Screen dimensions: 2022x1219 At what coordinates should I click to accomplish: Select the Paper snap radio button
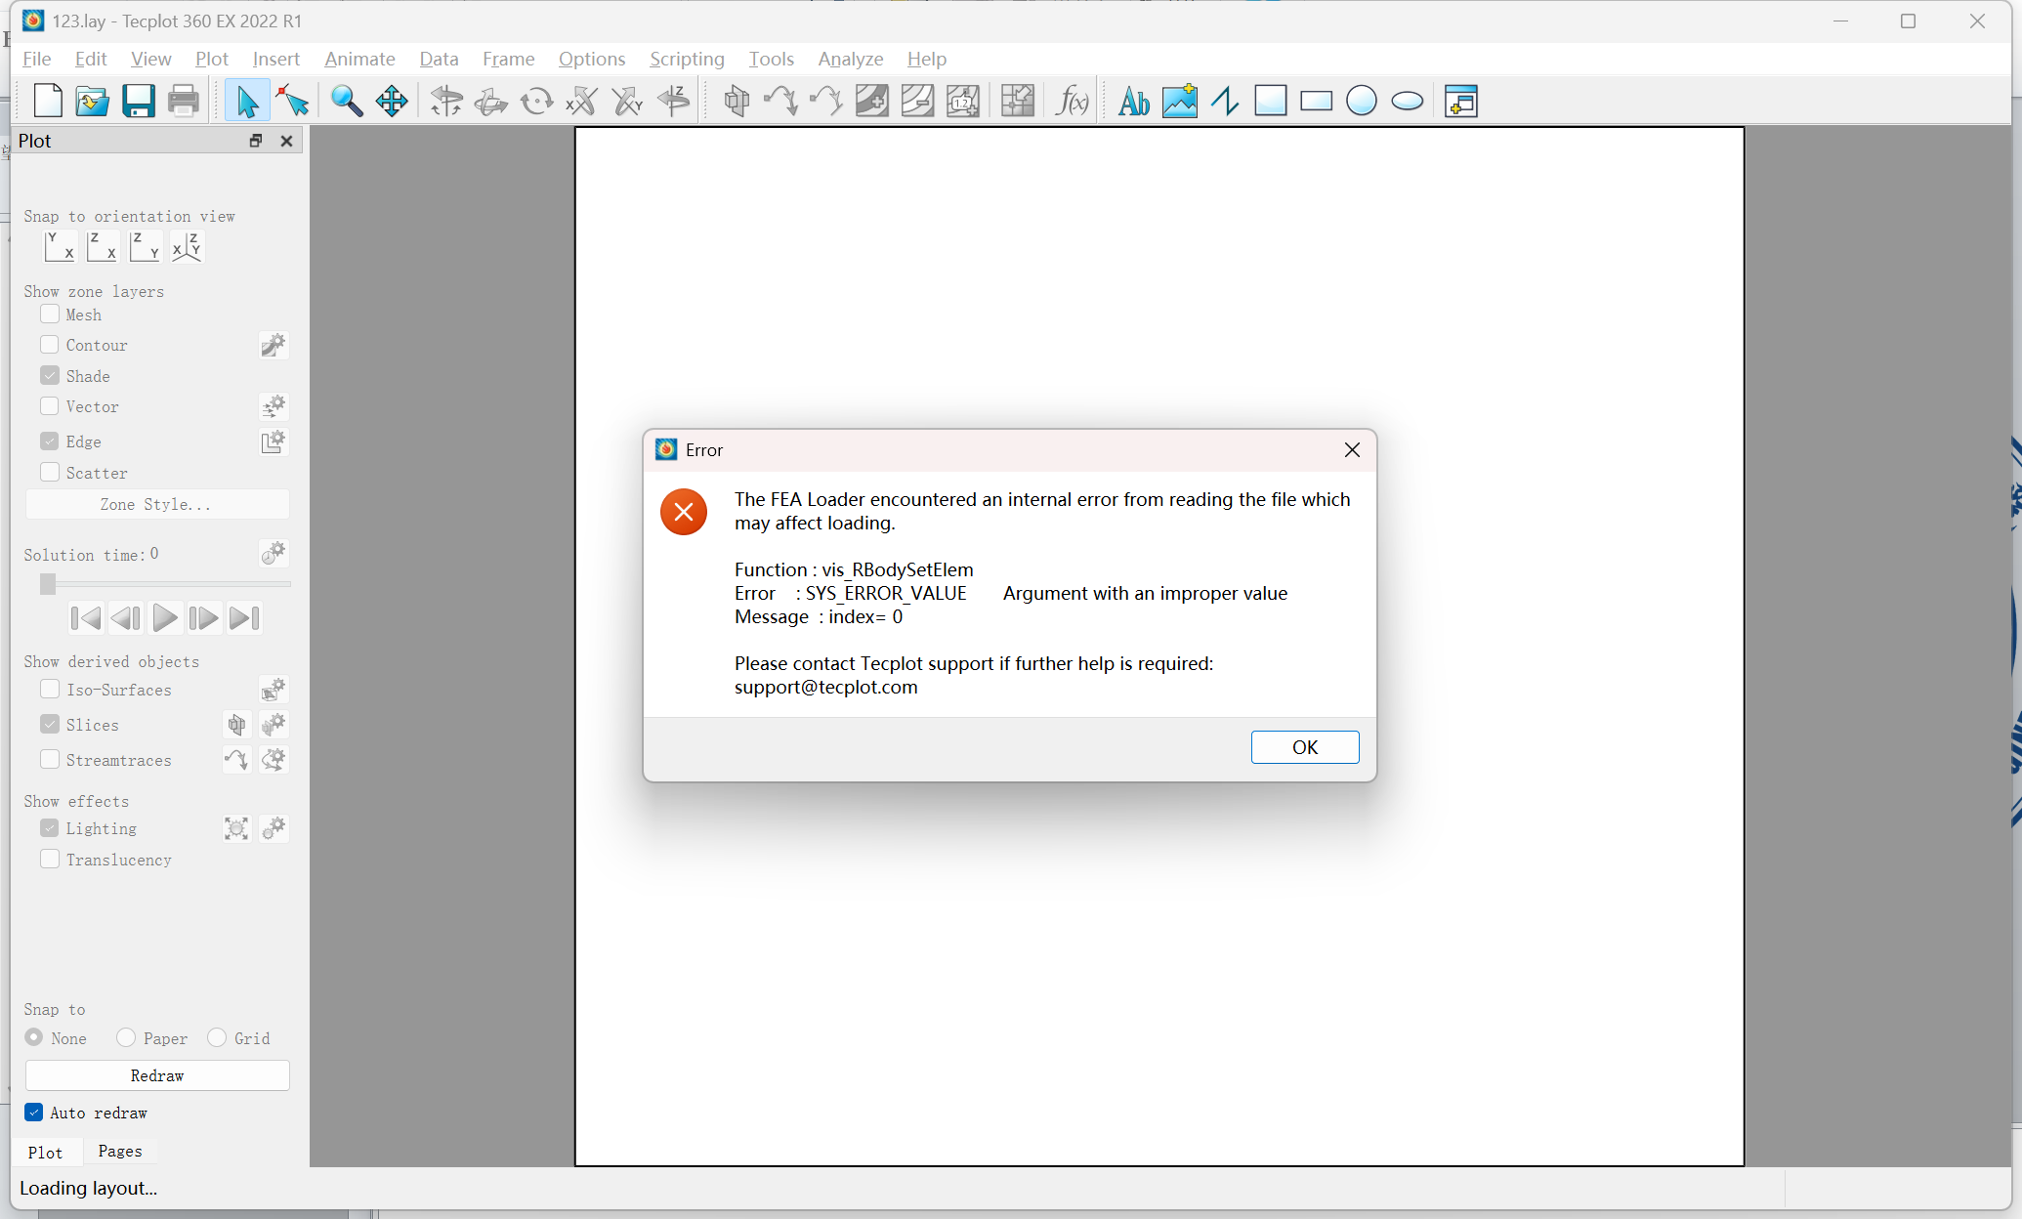coord(126,1037)
